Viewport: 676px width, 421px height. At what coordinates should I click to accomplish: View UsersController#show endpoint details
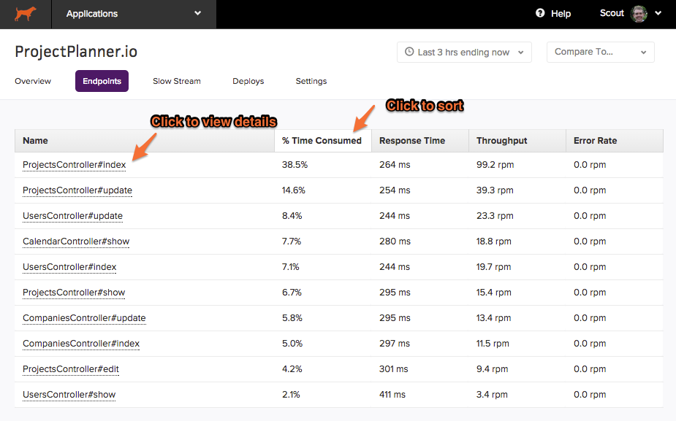pyautogui.click(x=69, y=395)
